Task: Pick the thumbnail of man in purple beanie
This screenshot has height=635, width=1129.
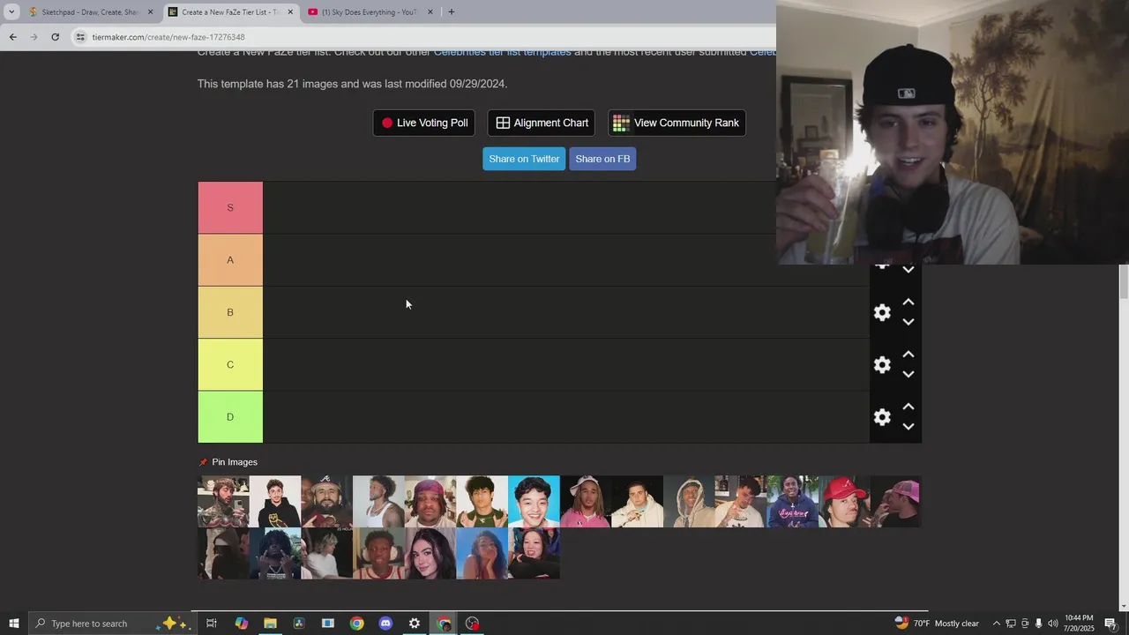Action: (430, 502)
